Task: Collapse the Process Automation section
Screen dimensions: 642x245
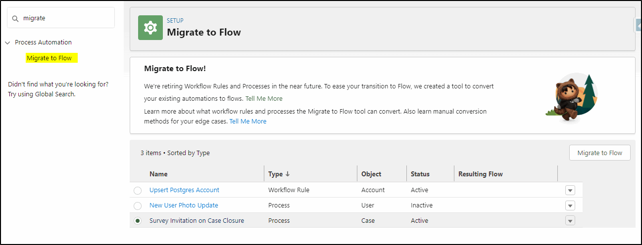Action: pos(7,42)
